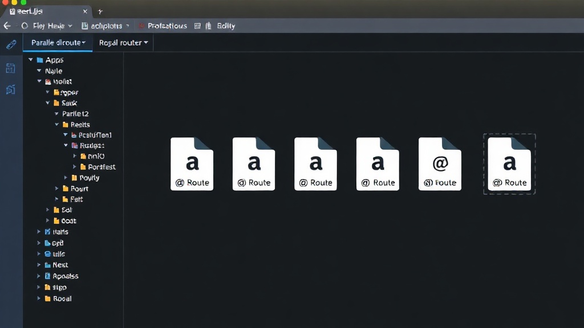Collapse the Najle tree node
584x328 pixels.
coord(39,70)
